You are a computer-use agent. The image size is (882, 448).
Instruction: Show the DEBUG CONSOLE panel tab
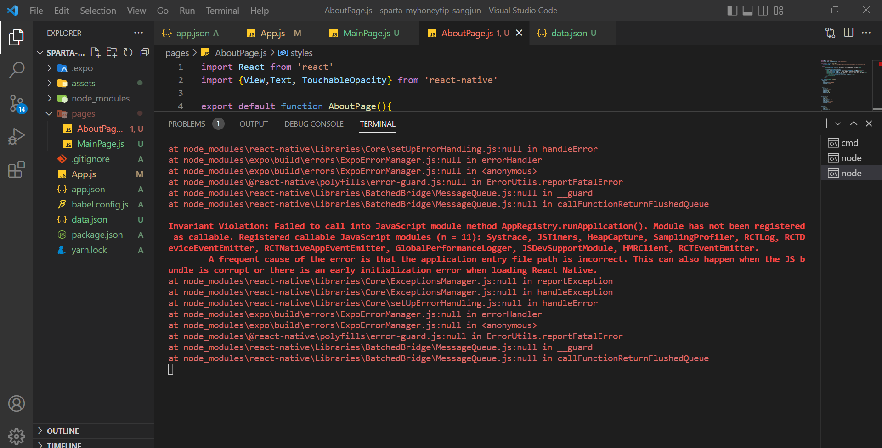point(314,124)
